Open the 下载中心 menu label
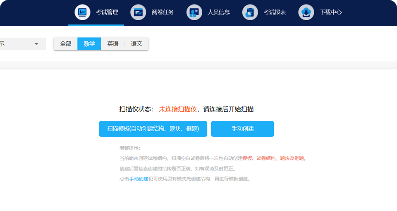The height and width of the screenshot is (211, 397). (x=331, y=12)
